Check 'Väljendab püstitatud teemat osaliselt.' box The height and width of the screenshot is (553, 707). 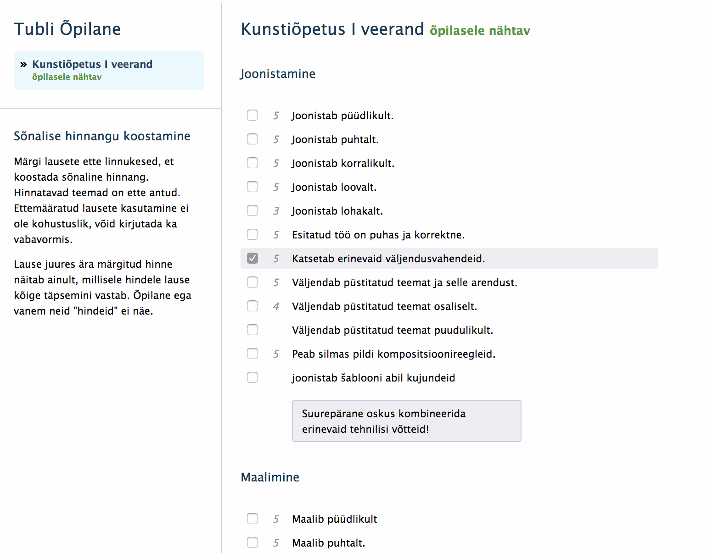tap(252, 306)
